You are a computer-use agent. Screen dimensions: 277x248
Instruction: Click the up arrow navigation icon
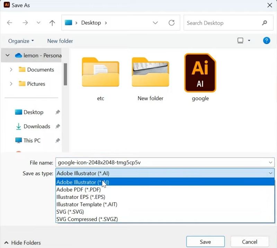(52, 23)
